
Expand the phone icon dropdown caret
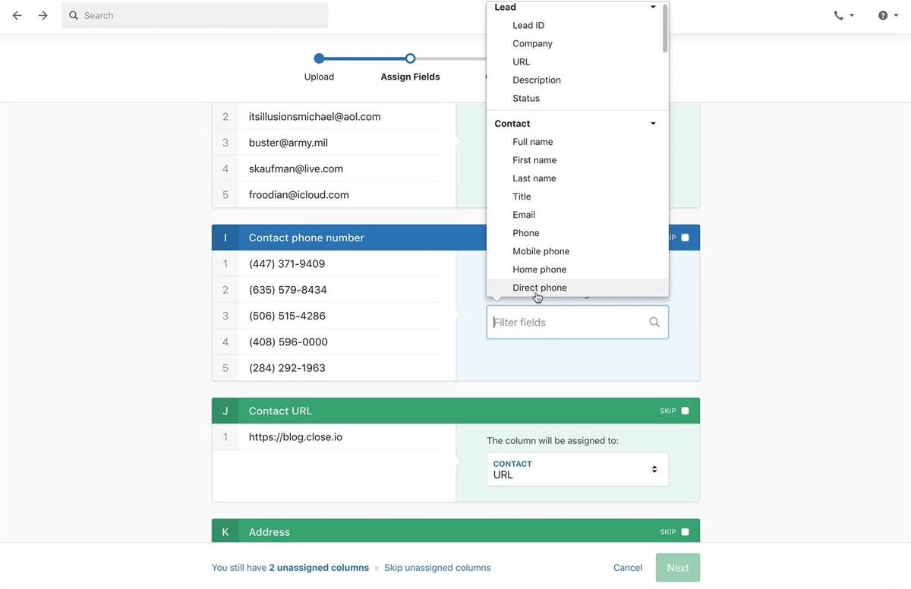tap(852, 15)
